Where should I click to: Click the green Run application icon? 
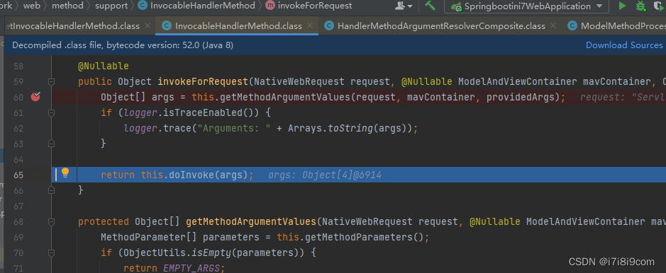click(x=622, y=6)
